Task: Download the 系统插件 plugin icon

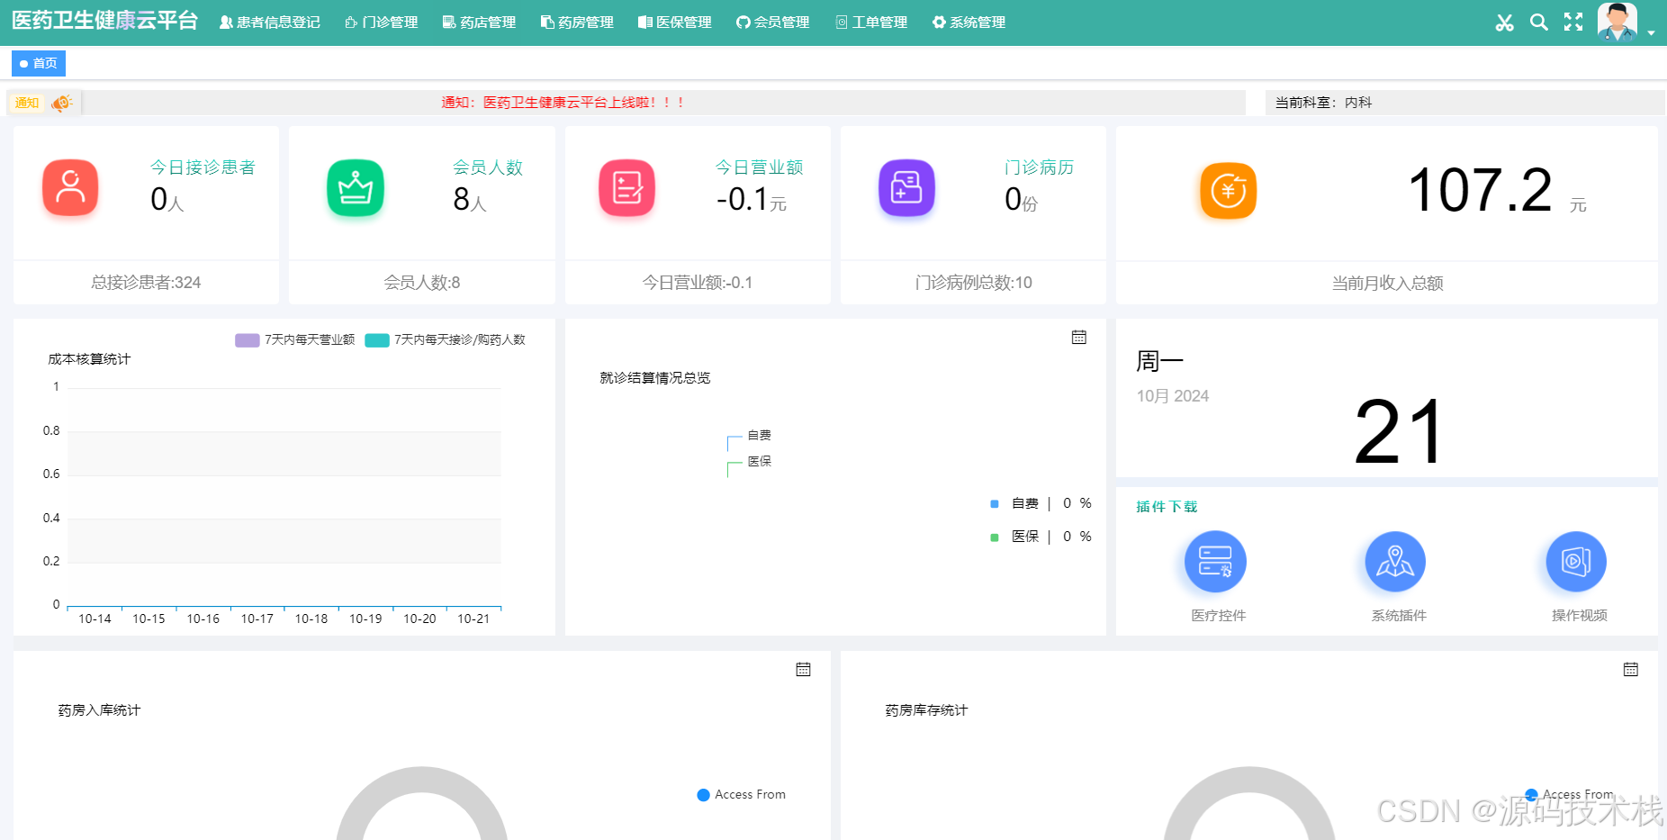Action: click(1395, 562)
